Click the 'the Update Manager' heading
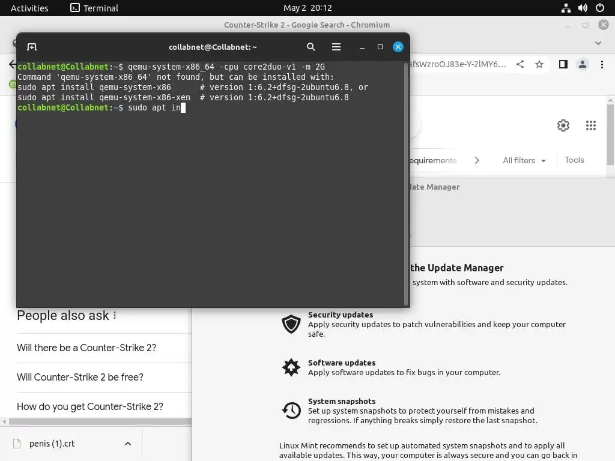Viewport: 615px width, 461px height. (457, 268)
